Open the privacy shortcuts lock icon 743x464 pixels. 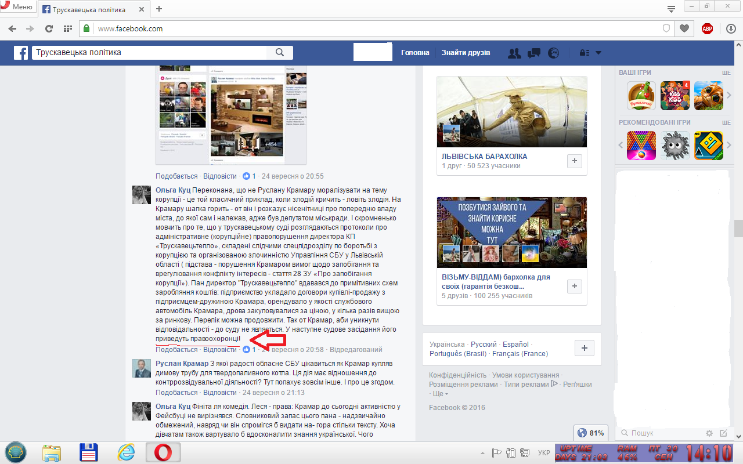[x=585, y=53]
